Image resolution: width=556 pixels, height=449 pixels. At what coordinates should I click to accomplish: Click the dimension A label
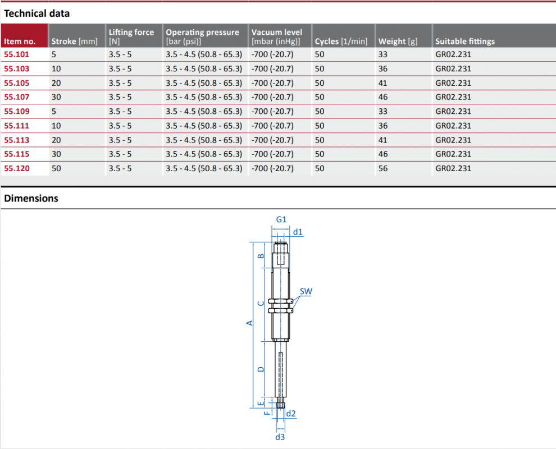249,323
